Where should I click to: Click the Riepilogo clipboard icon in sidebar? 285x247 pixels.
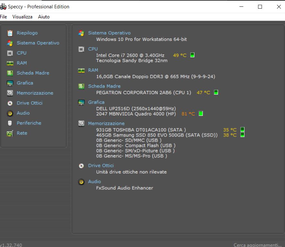10,33
